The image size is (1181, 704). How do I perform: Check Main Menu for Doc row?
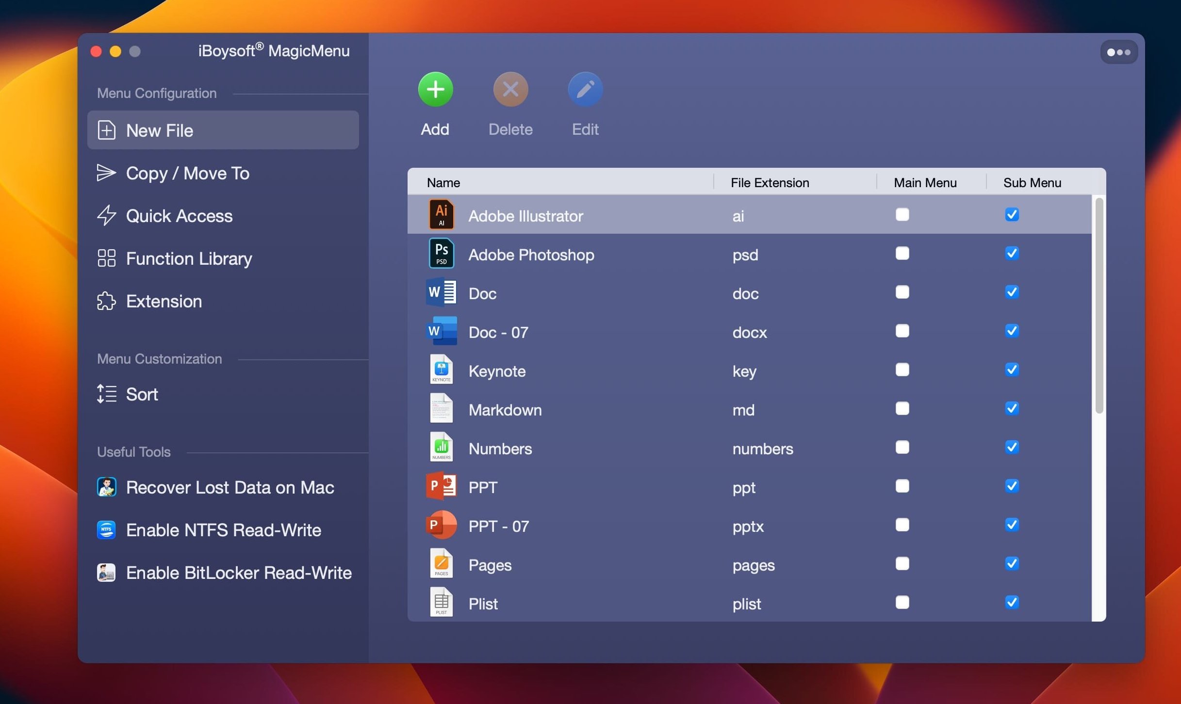coord(902,292)
